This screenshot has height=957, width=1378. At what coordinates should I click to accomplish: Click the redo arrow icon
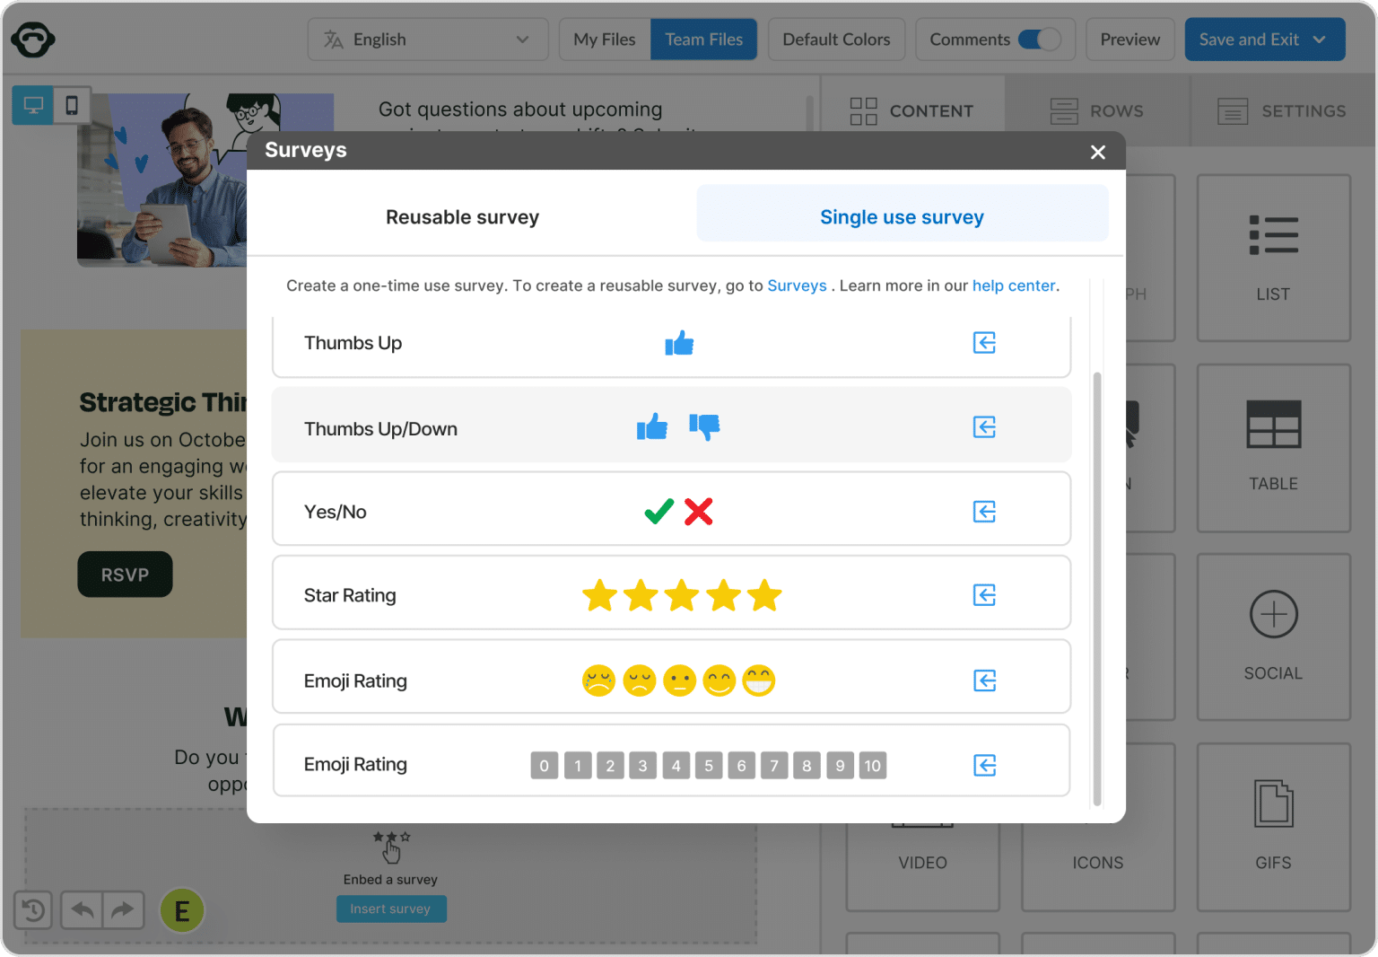tap(124, 909)
